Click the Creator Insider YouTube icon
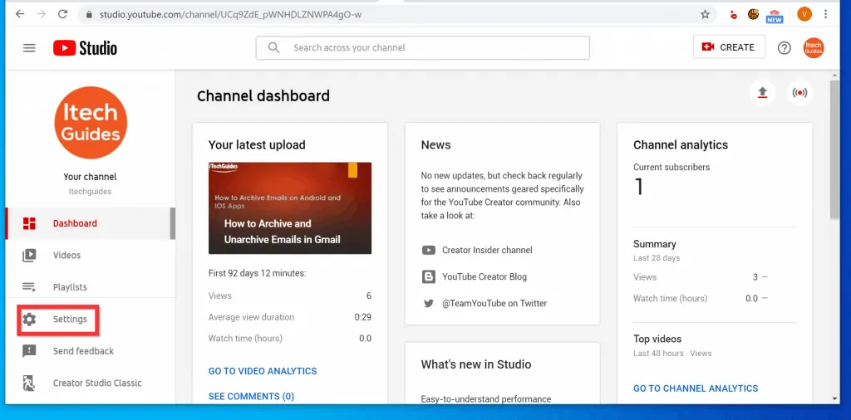Viewport: 851px width, 420px height. (429, 251)
